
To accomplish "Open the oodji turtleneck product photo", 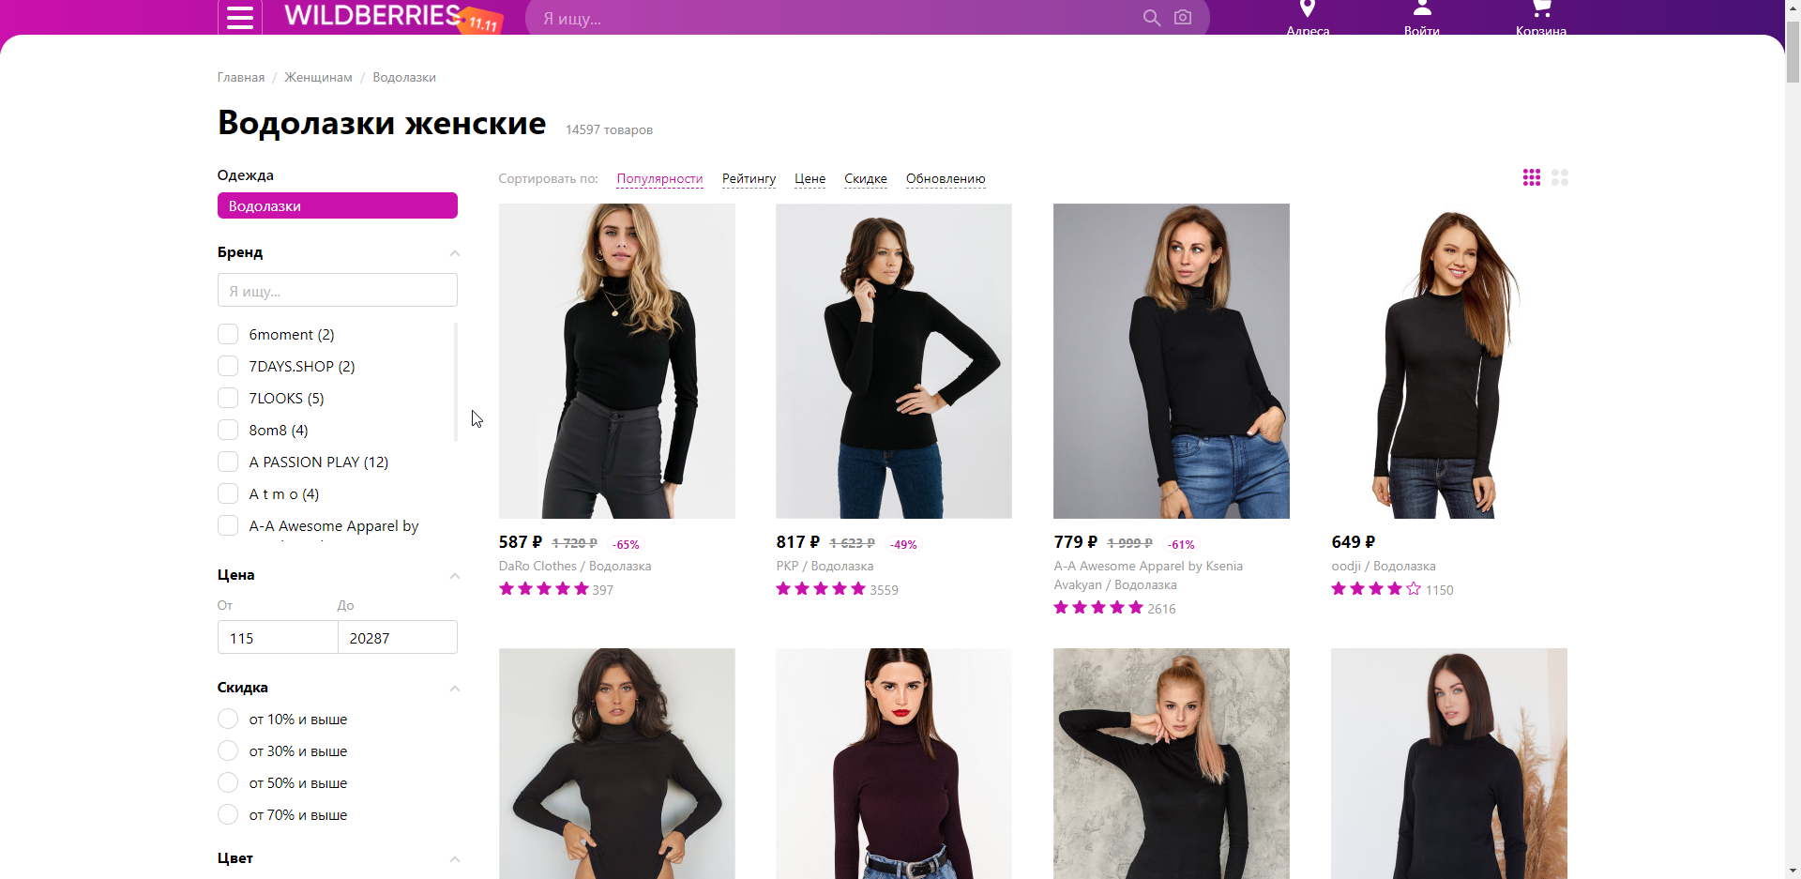I will [x=1448, y=361].
